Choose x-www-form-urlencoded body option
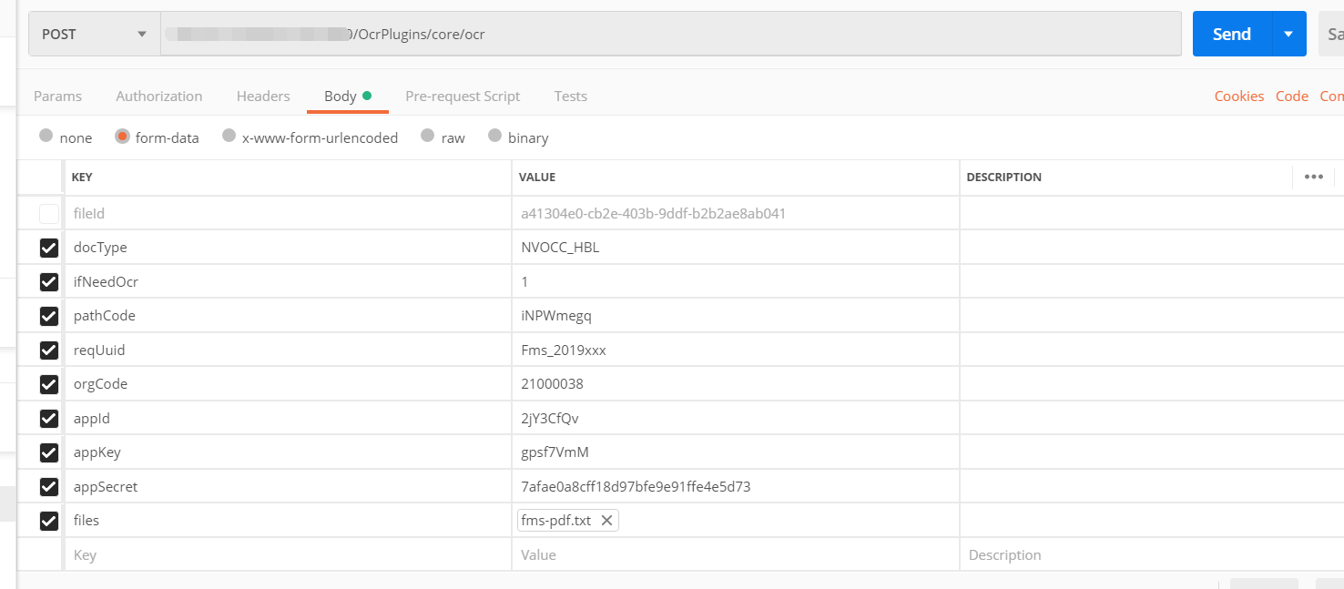 coord(229,137)
